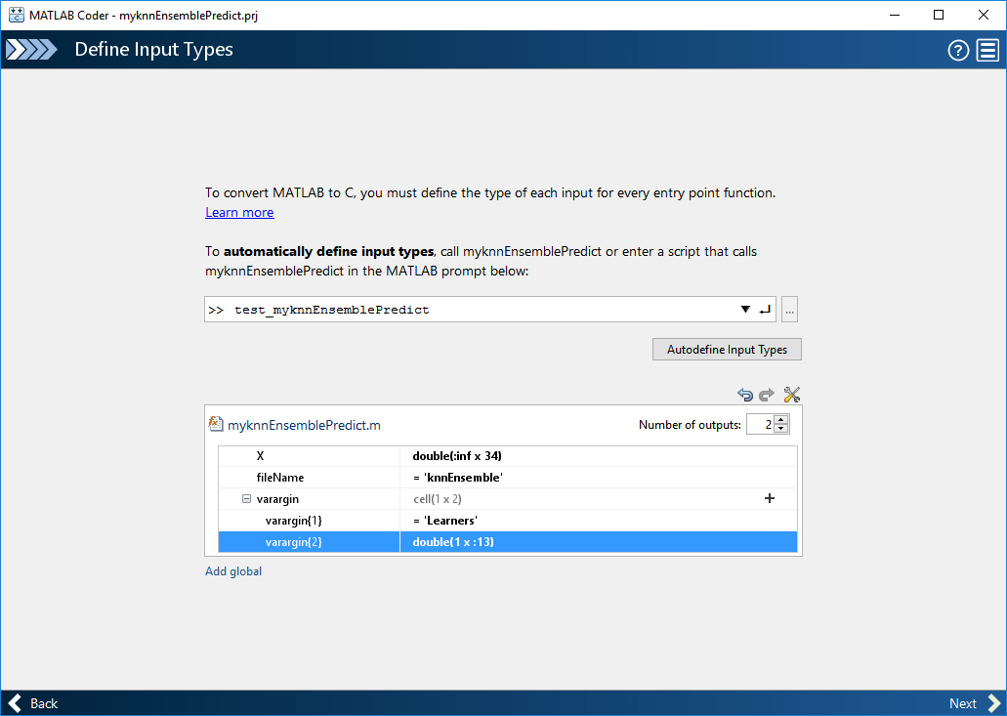Open the tools wrench settings icon
The image size is (1007, 716).
point(791,395)
